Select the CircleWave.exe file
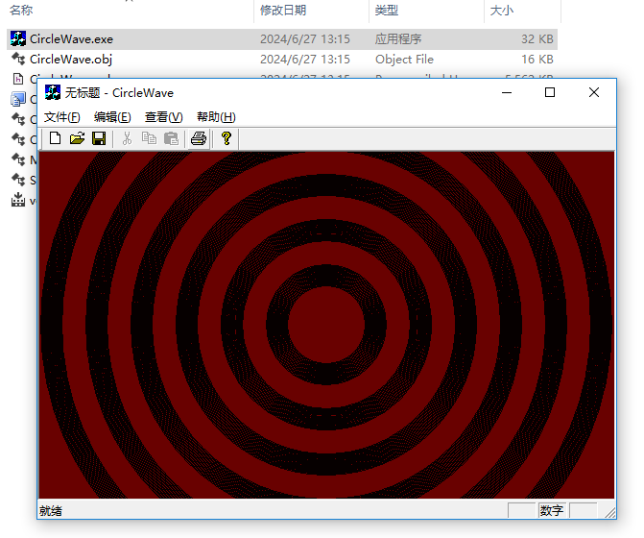644x538 pixels. point(70,39)
